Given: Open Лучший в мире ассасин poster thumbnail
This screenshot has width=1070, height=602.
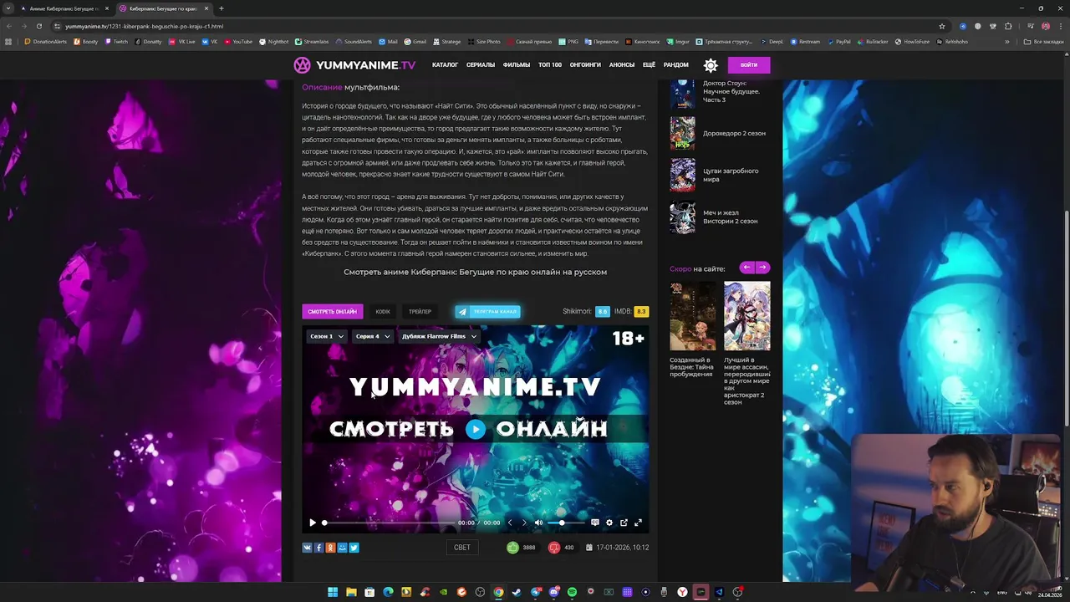Looking at the screenshot, I should click(747, 316).
